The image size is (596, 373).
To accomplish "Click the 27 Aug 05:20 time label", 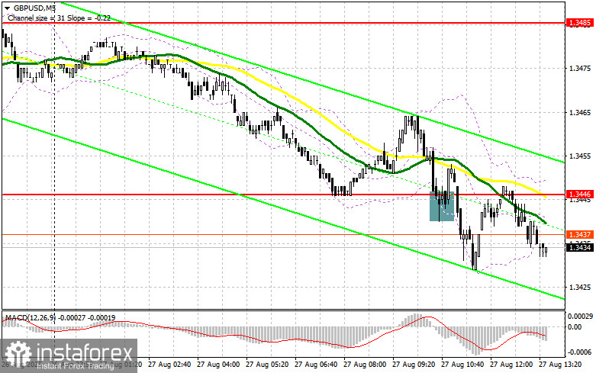I will pos(267,365).
